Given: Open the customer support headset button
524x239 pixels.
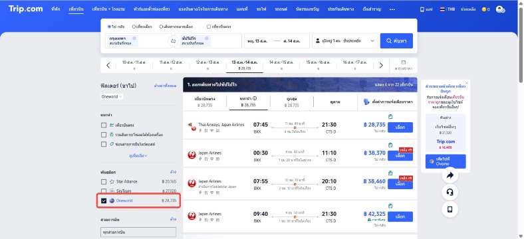Looking at the screenshot, I should [450, 193].
